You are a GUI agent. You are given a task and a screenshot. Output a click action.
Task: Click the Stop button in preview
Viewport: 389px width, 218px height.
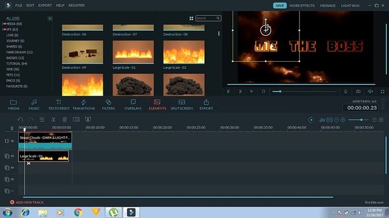click(x=263, y=91)
